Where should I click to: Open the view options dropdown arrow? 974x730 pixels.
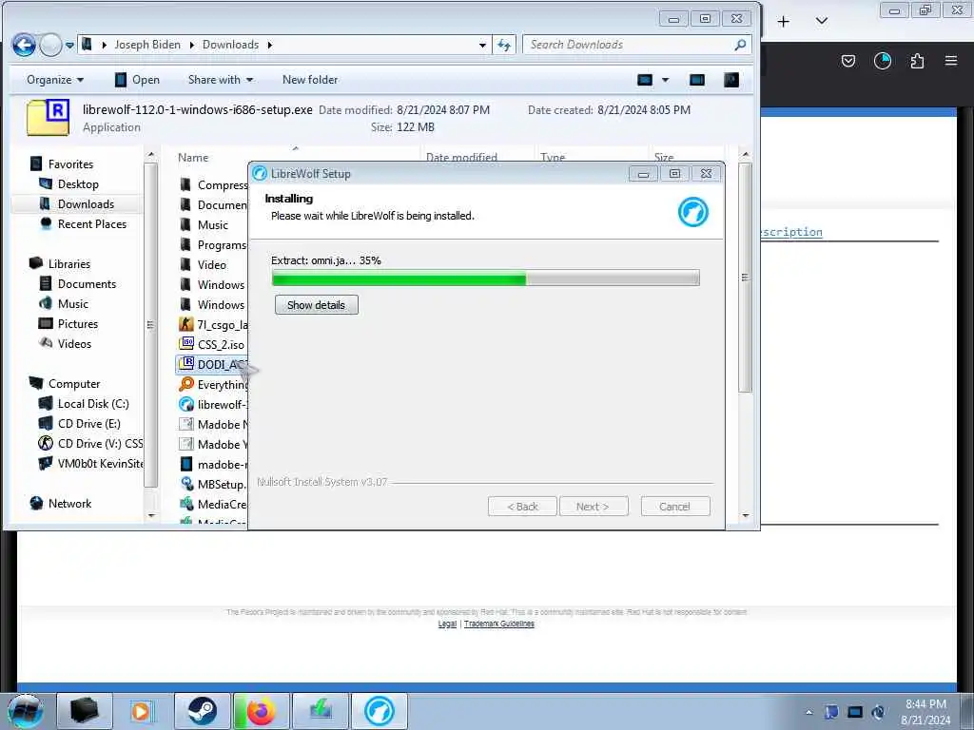pos(665,80)
